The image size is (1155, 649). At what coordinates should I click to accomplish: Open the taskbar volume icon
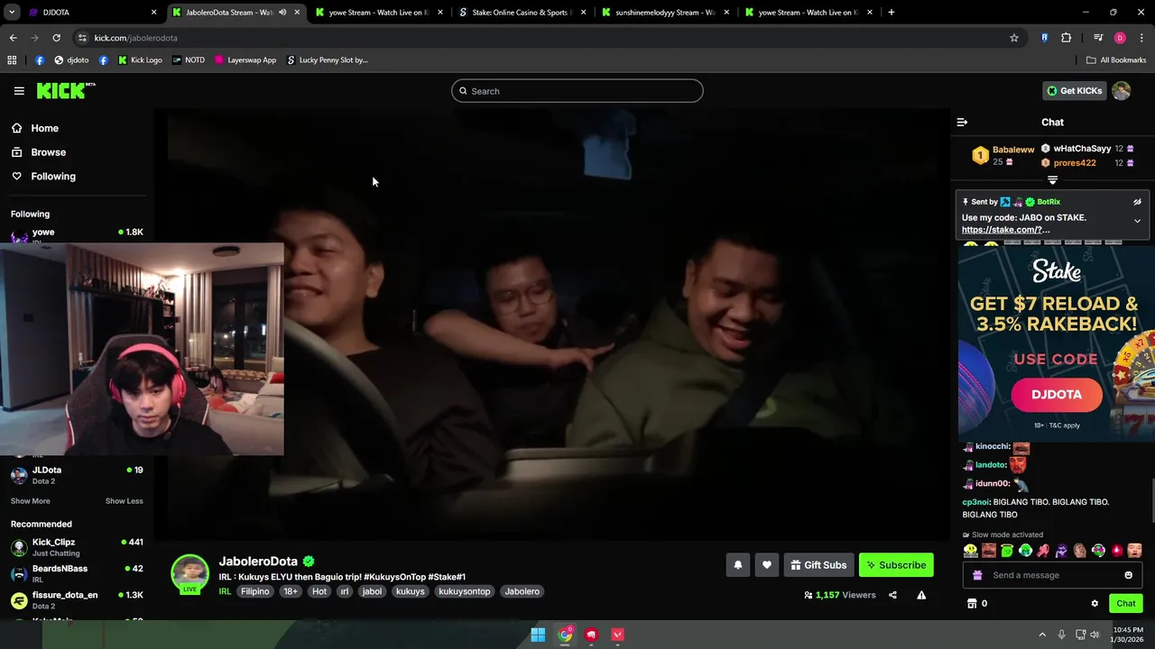tap(1095, 635)
